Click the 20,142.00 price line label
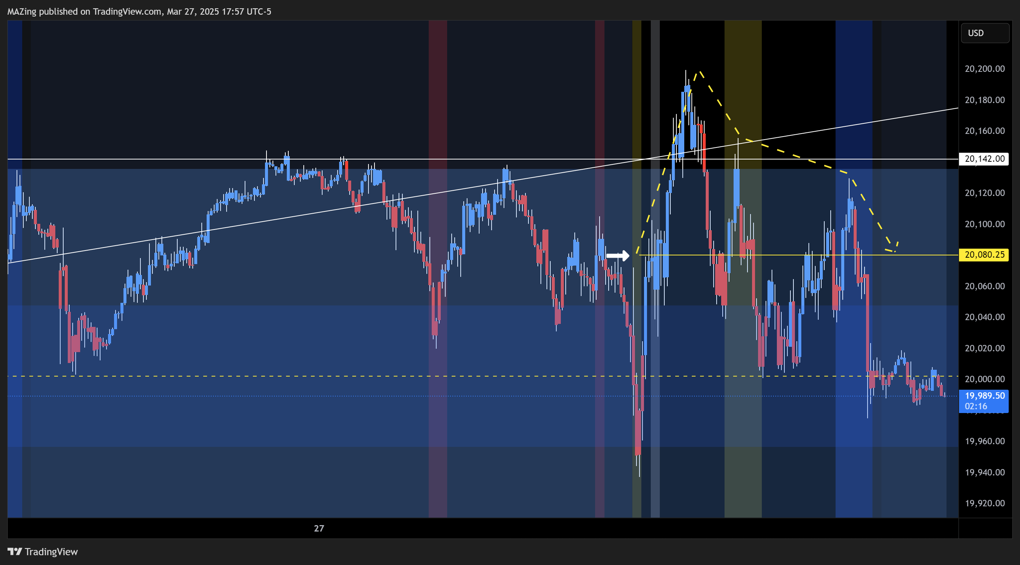 pos(984,159)
